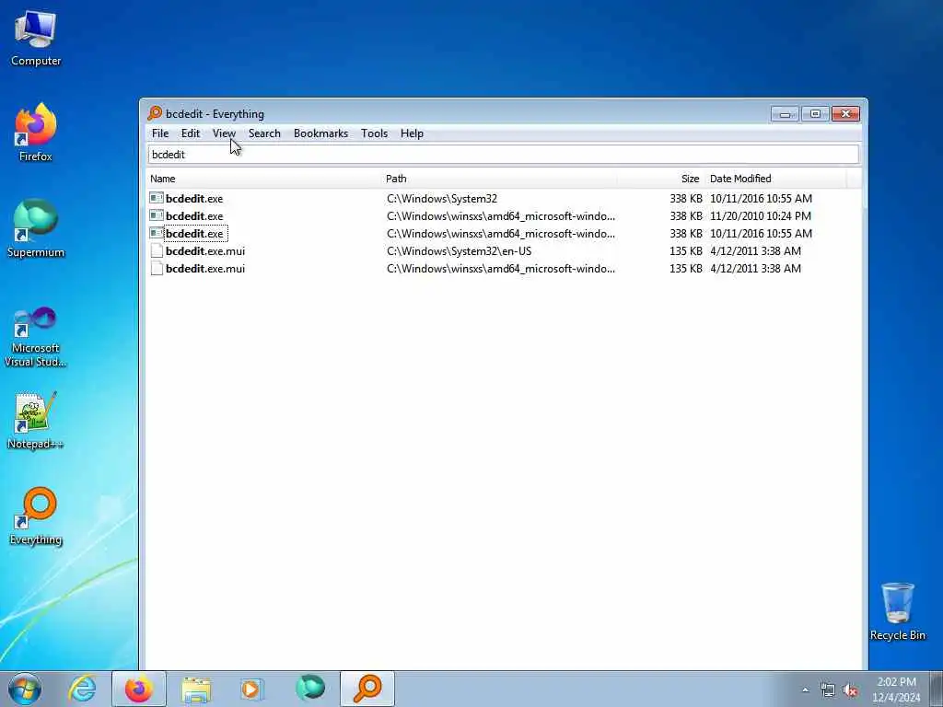This screenshot has height=707, width=943.
Task: Click Everything search taskbar button
Action: pyautogui.click(x=367, y=689)
